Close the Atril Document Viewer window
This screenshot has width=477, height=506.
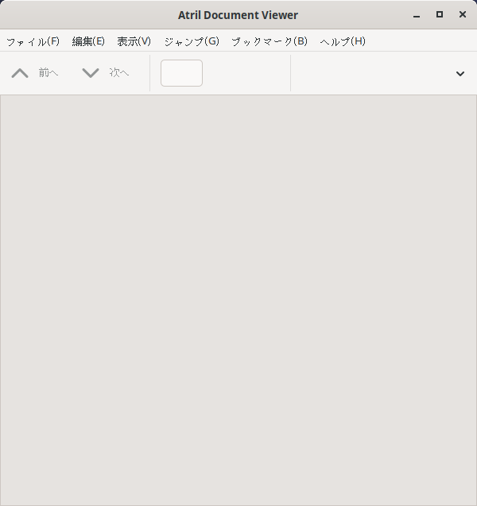[x=463, y=14]
